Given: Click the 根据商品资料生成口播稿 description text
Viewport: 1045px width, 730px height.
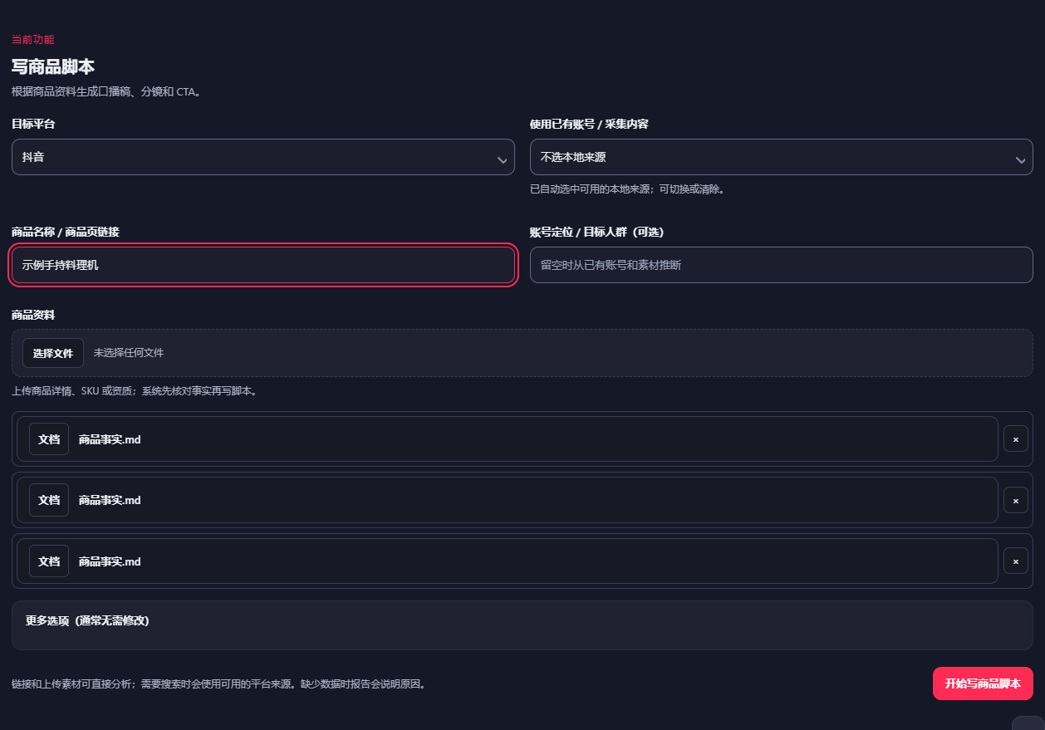Looking at the screenshot, I should (106, 91).
